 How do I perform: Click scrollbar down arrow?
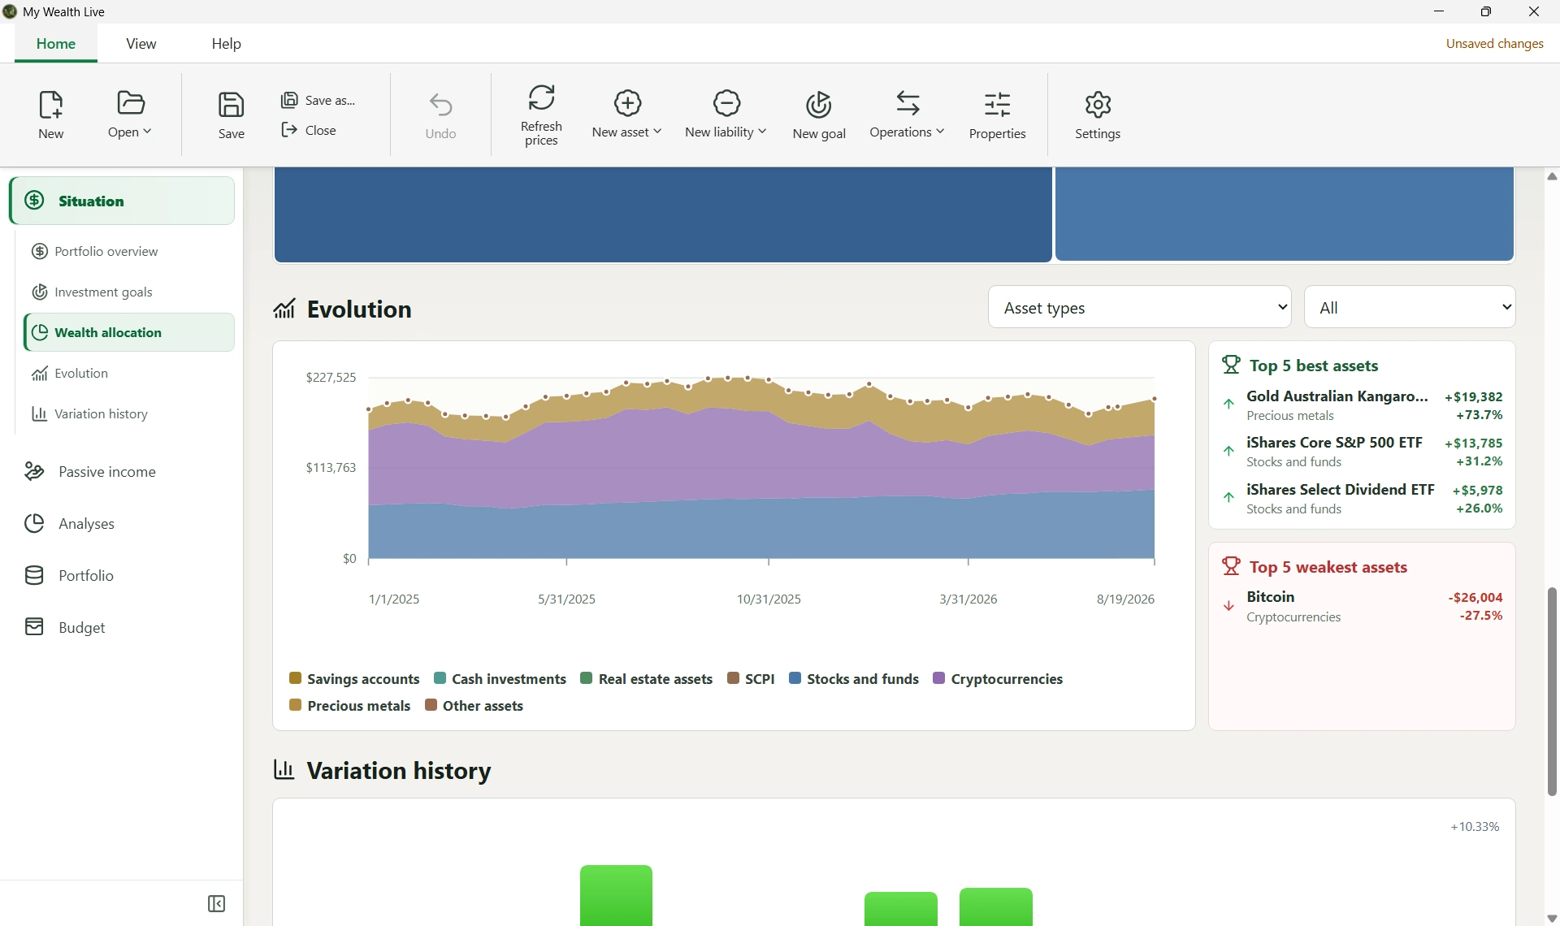(1552, 918)
